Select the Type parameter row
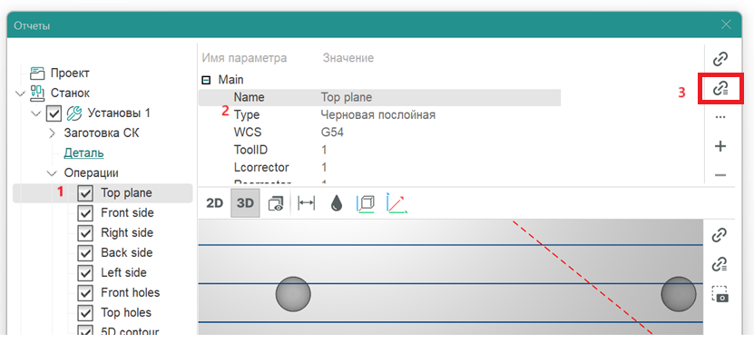754x353 pixels. (x=380, y=115)
